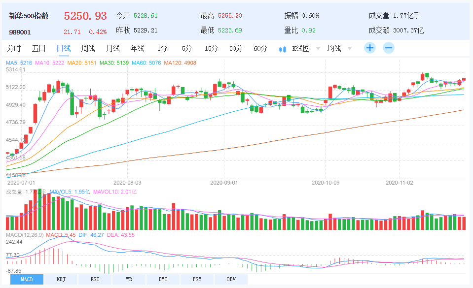The width and height of the screenshot is (473, 288).
Task: Switch indicator to KDJ
Action: 61,280
